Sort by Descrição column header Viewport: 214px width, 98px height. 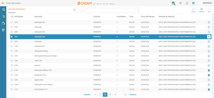point(38,17)
